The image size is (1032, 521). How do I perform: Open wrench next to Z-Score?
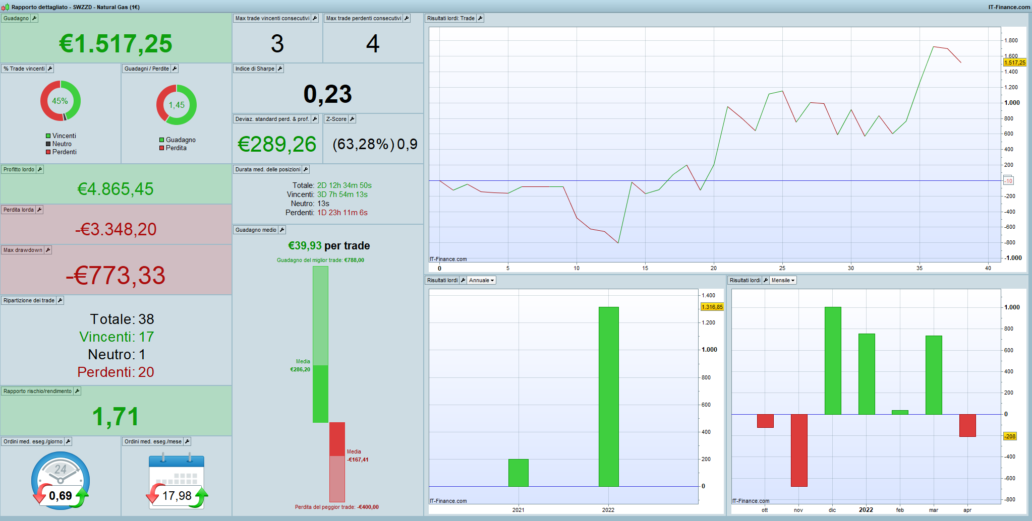click(x=352, y=119)
